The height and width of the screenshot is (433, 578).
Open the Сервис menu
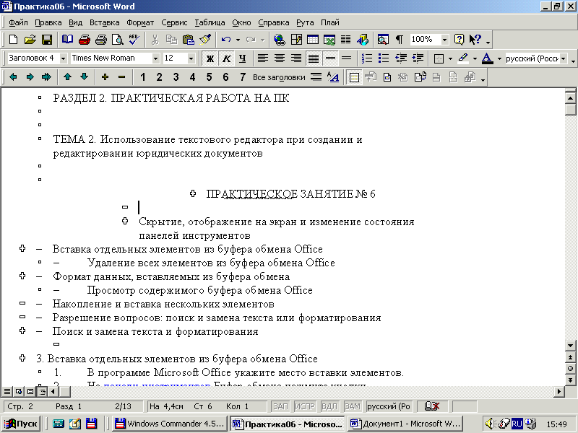point(174,22)
